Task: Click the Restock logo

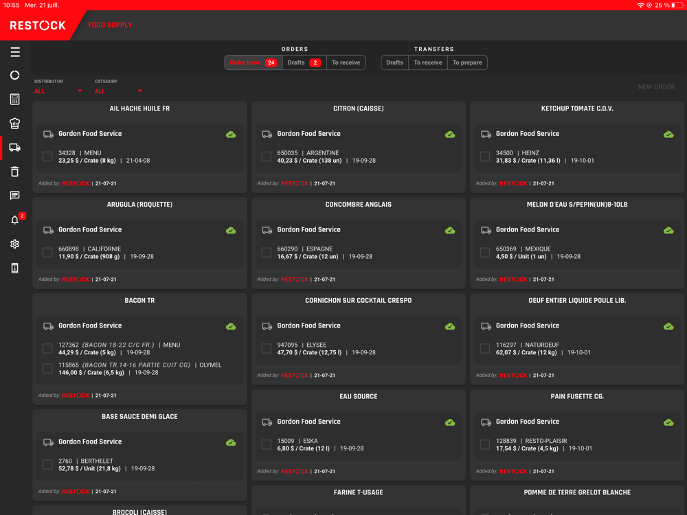Action: click(x=38, y=25)
